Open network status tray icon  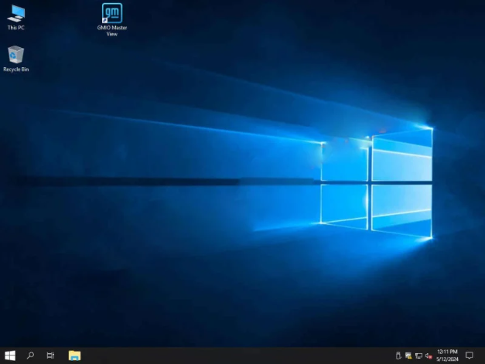coord(418,356)
